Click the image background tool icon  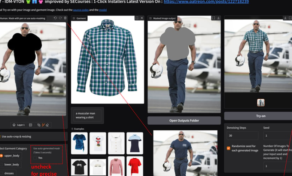[31, 125]
